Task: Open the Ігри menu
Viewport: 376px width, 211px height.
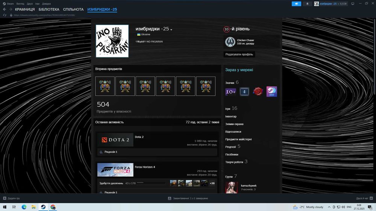Action: tap(37, 4)
